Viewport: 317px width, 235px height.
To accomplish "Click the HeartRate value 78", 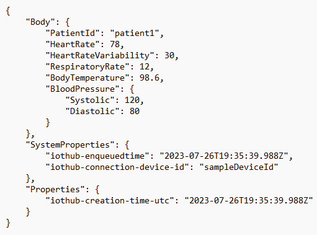I will pos(115,44).
